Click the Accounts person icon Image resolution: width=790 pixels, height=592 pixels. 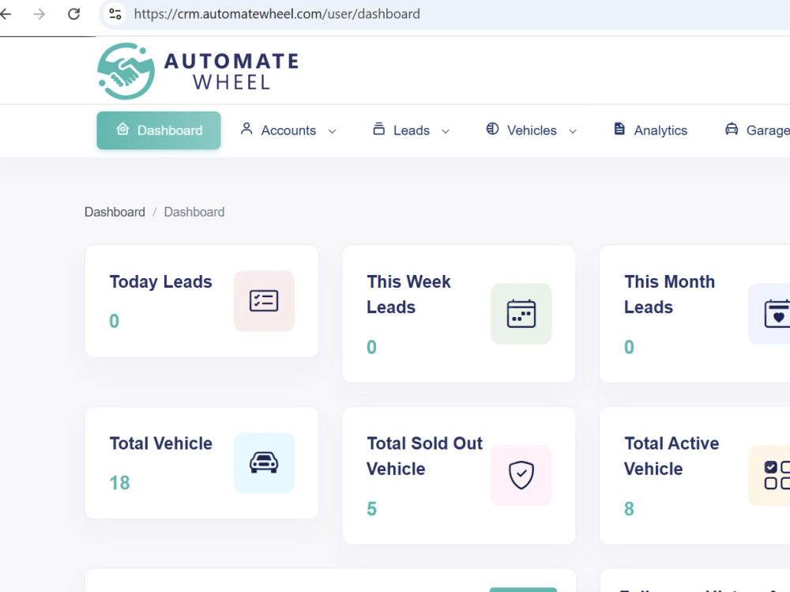point(246,129)
